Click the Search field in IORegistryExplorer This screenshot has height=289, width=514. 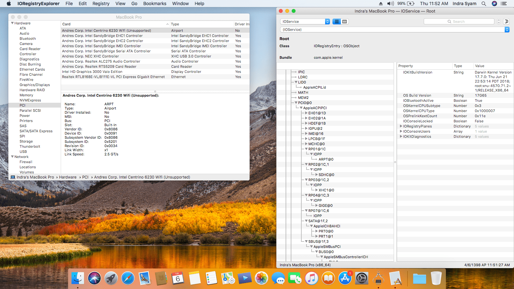click(459, 22)
